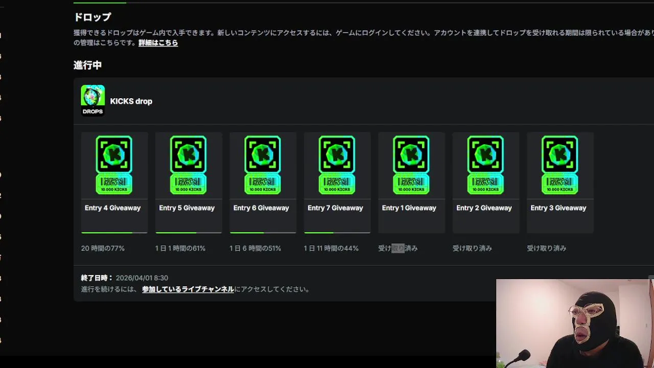Select the Entry 4 Giveaway reward image
The width and height of the screenshot is (654, 368).
[114, 165]
